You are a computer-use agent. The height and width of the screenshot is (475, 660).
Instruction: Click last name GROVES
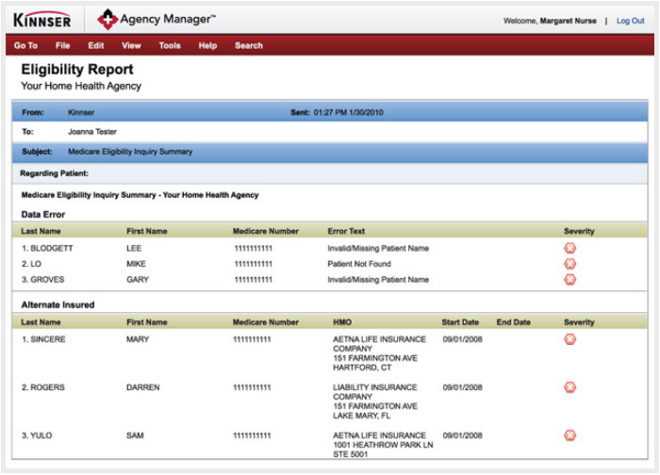point(47,279)
